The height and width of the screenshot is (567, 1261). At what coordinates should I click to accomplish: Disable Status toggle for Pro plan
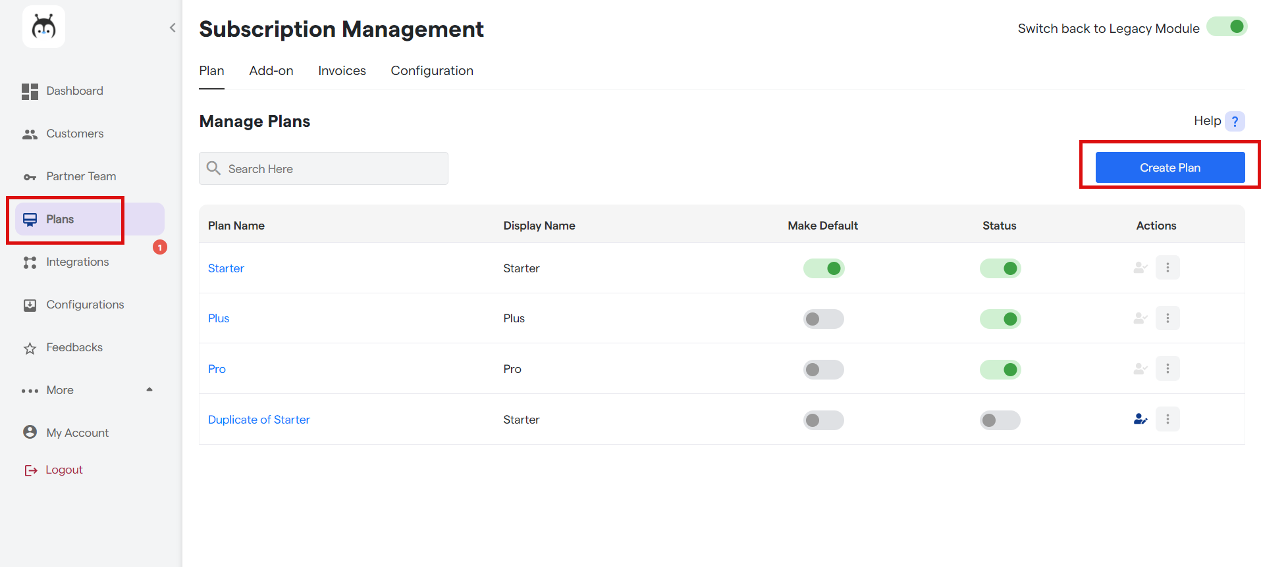tap(1000, 370)
